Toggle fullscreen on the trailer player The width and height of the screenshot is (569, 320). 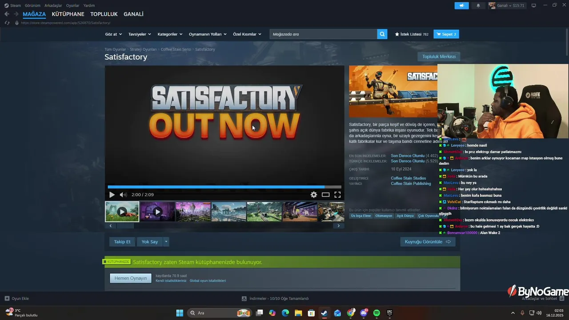click(x=337, y=195)
